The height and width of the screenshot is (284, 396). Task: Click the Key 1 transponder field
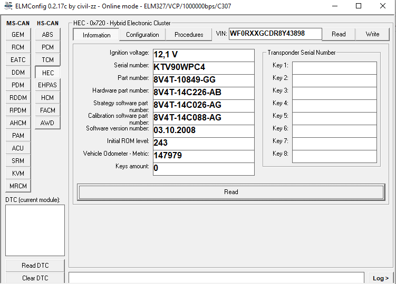334,68
